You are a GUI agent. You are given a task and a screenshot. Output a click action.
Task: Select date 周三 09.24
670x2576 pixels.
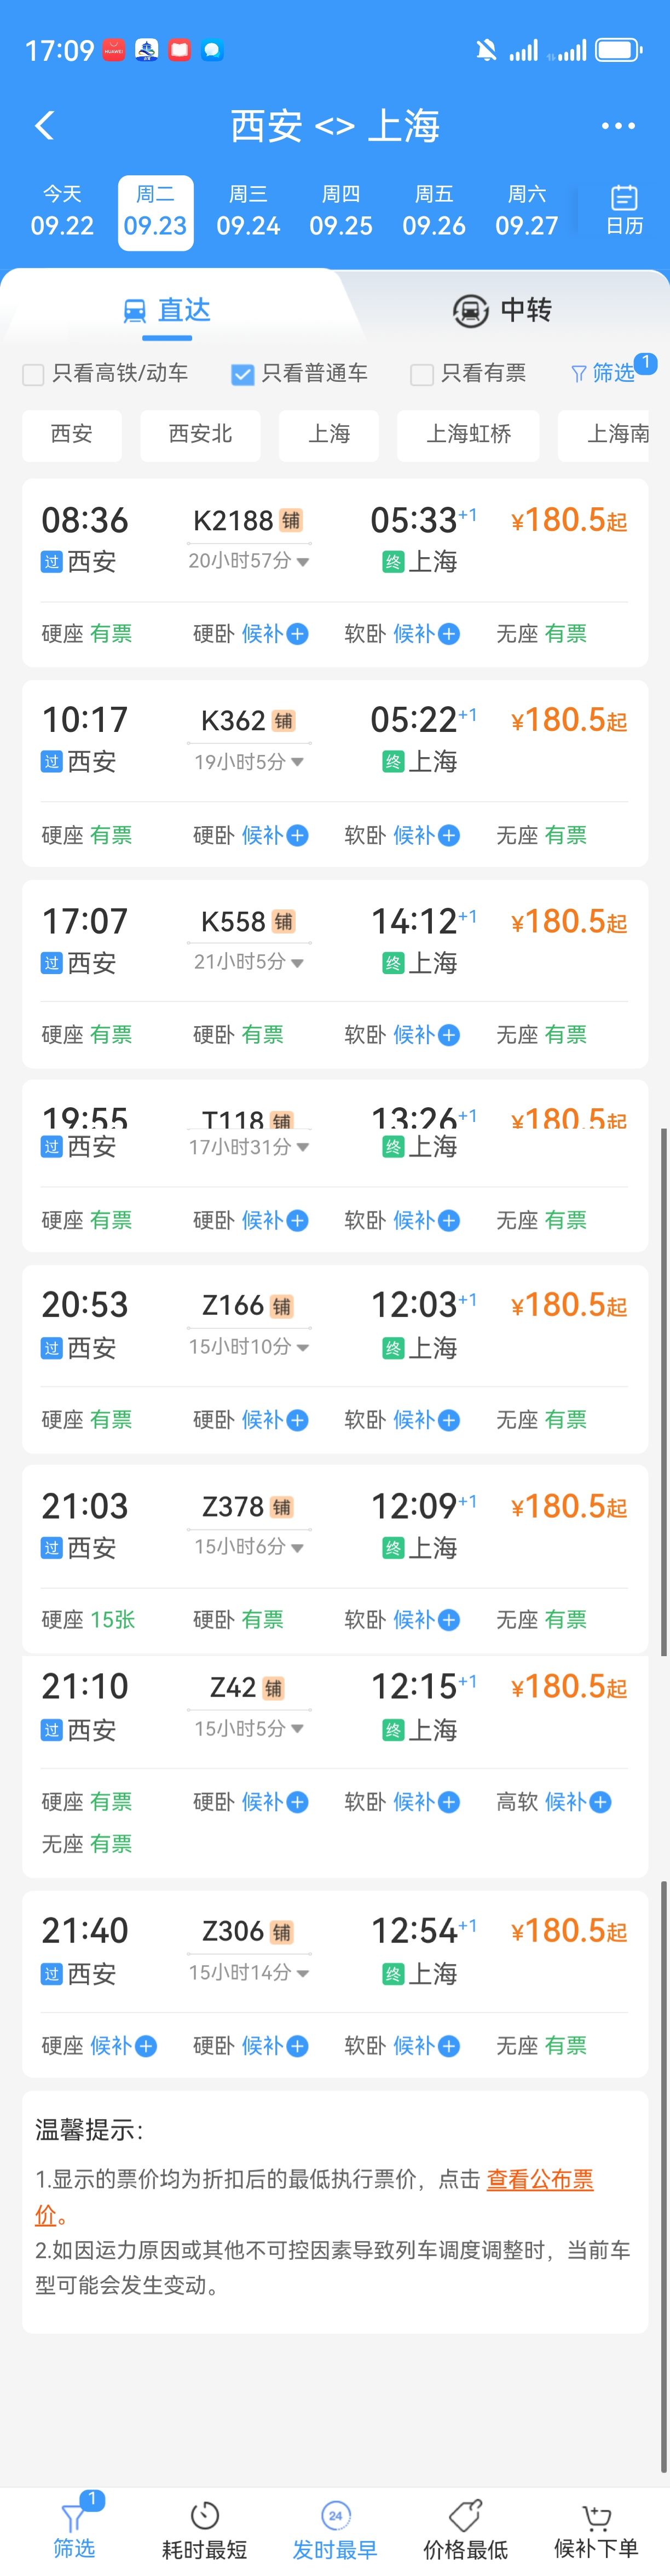click(247, 211)
